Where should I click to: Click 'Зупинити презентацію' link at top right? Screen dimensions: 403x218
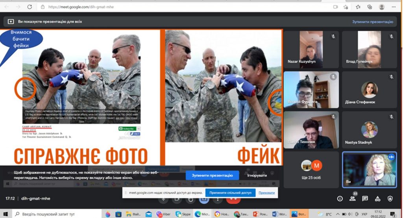[x=372, y=22]
